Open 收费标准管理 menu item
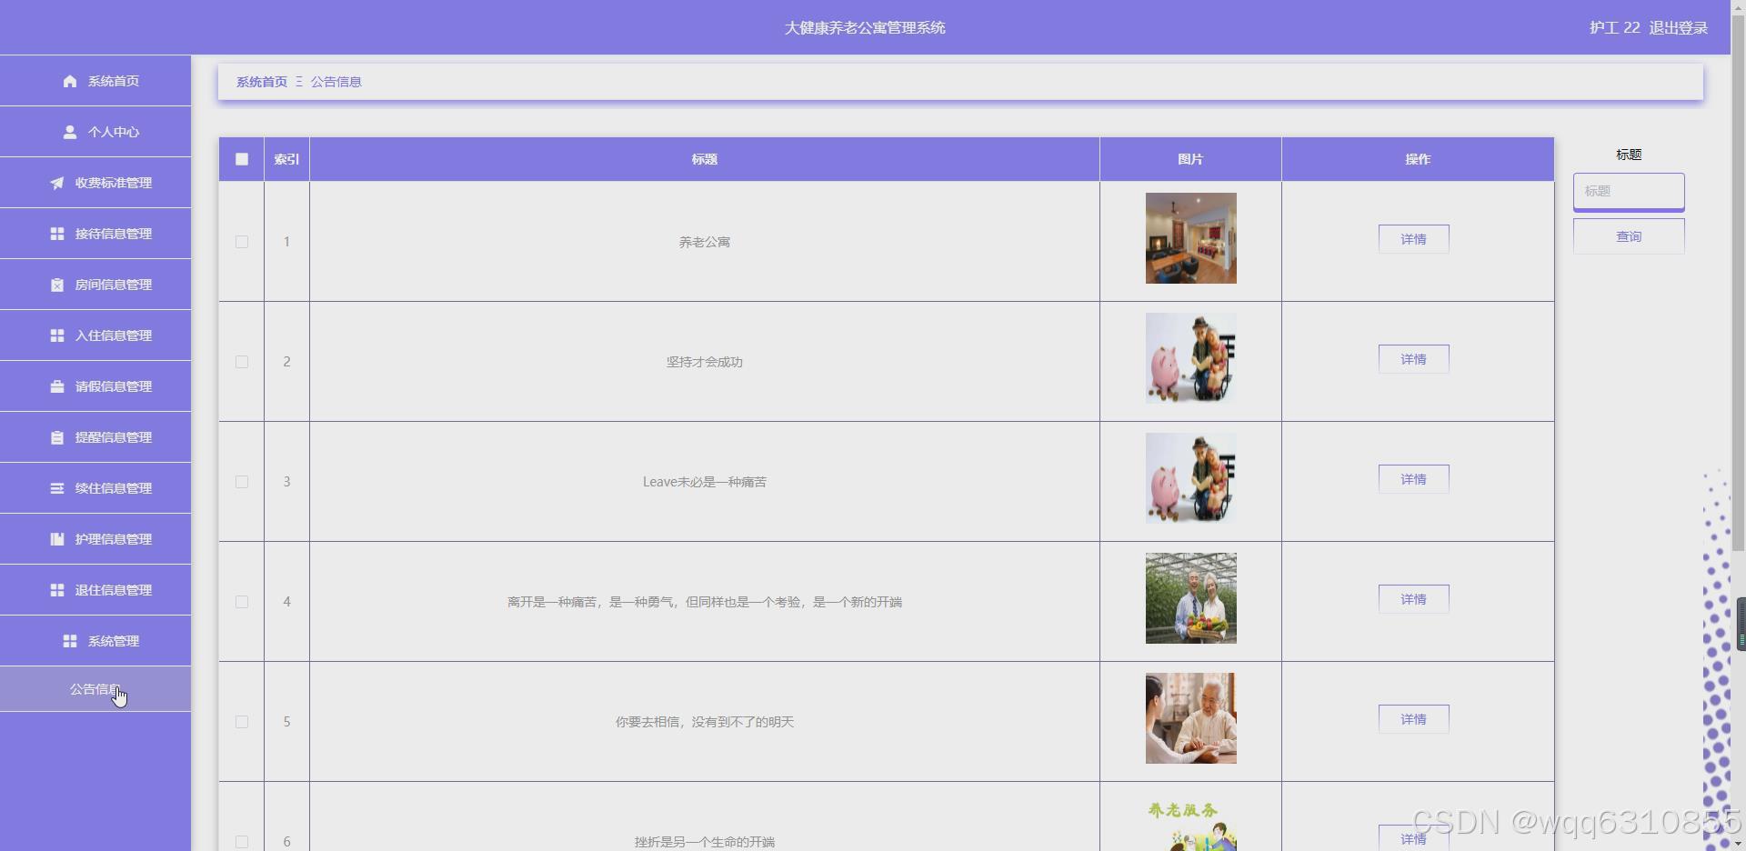This screenshot has width=1746, height=851. tap(95, 183)
